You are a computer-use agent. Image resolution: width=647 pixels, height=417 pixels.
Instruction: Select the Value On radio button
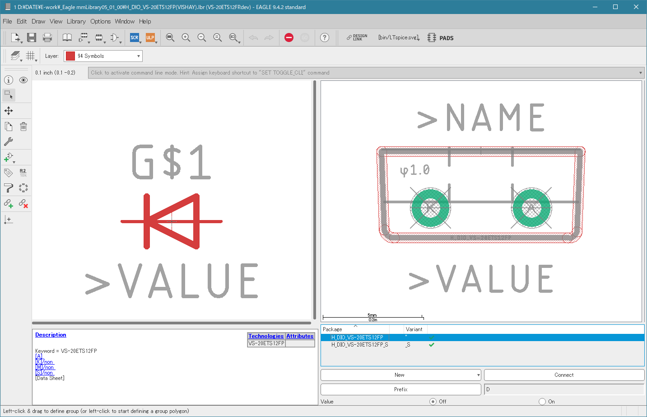(x=542, y=402)
